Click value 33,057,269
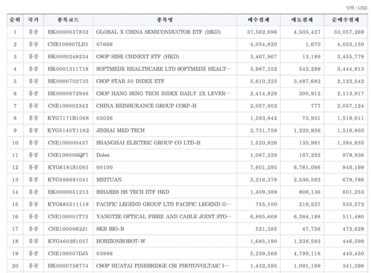Image resolution: width=372 pixels, height=273 pixels. click(349, 32)
